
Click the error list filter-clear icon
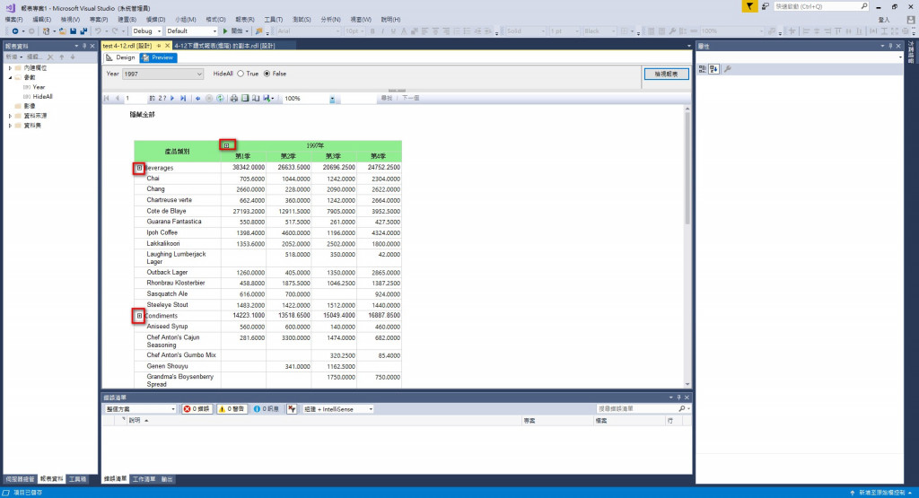pyautogui.click(x=292, y=409)
